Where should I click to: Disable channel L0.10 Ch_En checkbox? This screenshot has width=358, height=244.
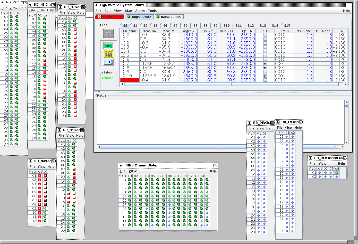(265, 76)
